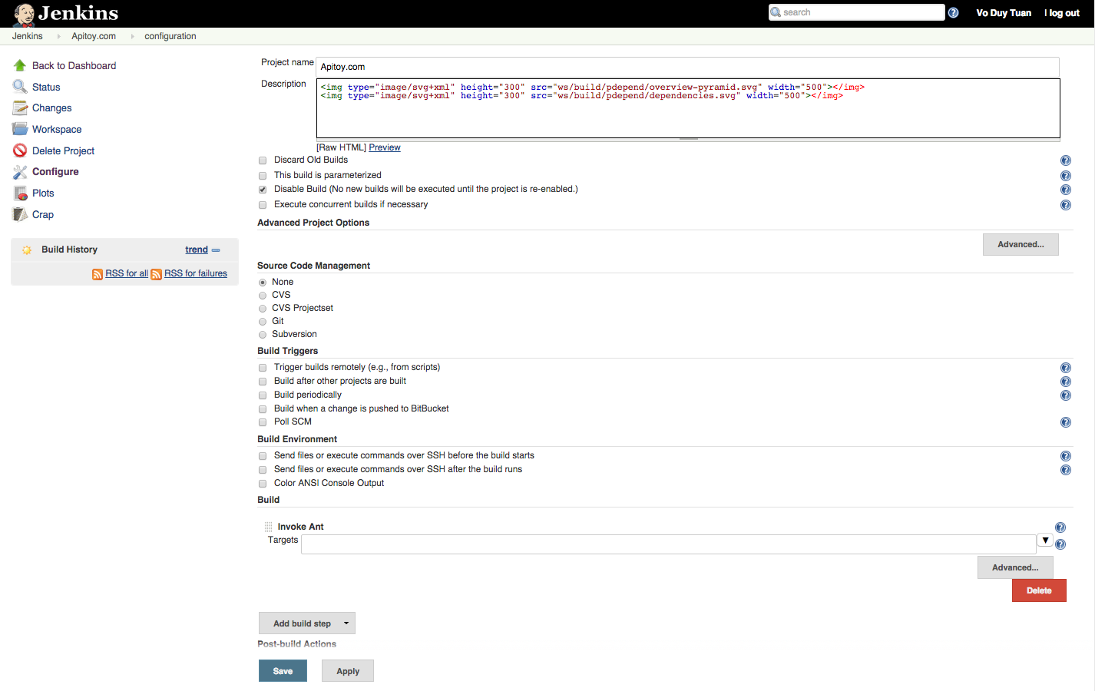Open the Add build step dropdown

[x=307, y=623]
